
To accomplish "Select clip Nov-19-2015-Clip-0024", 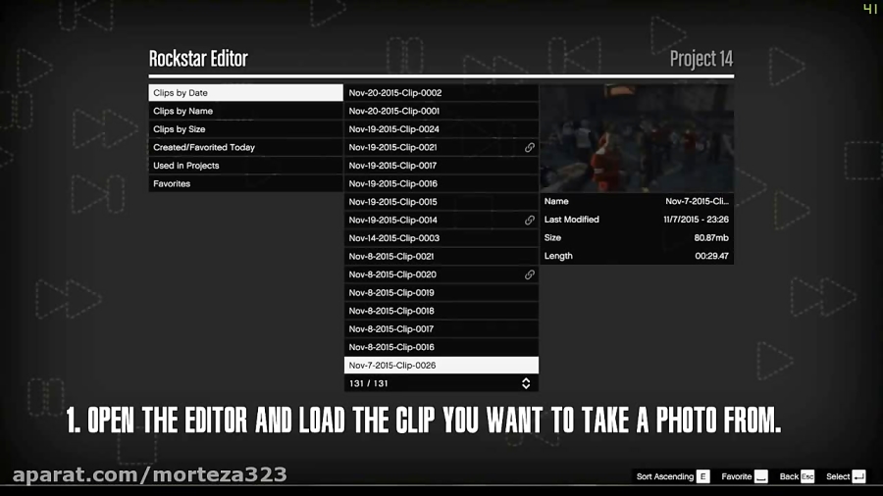I will (x=441, y=128).
